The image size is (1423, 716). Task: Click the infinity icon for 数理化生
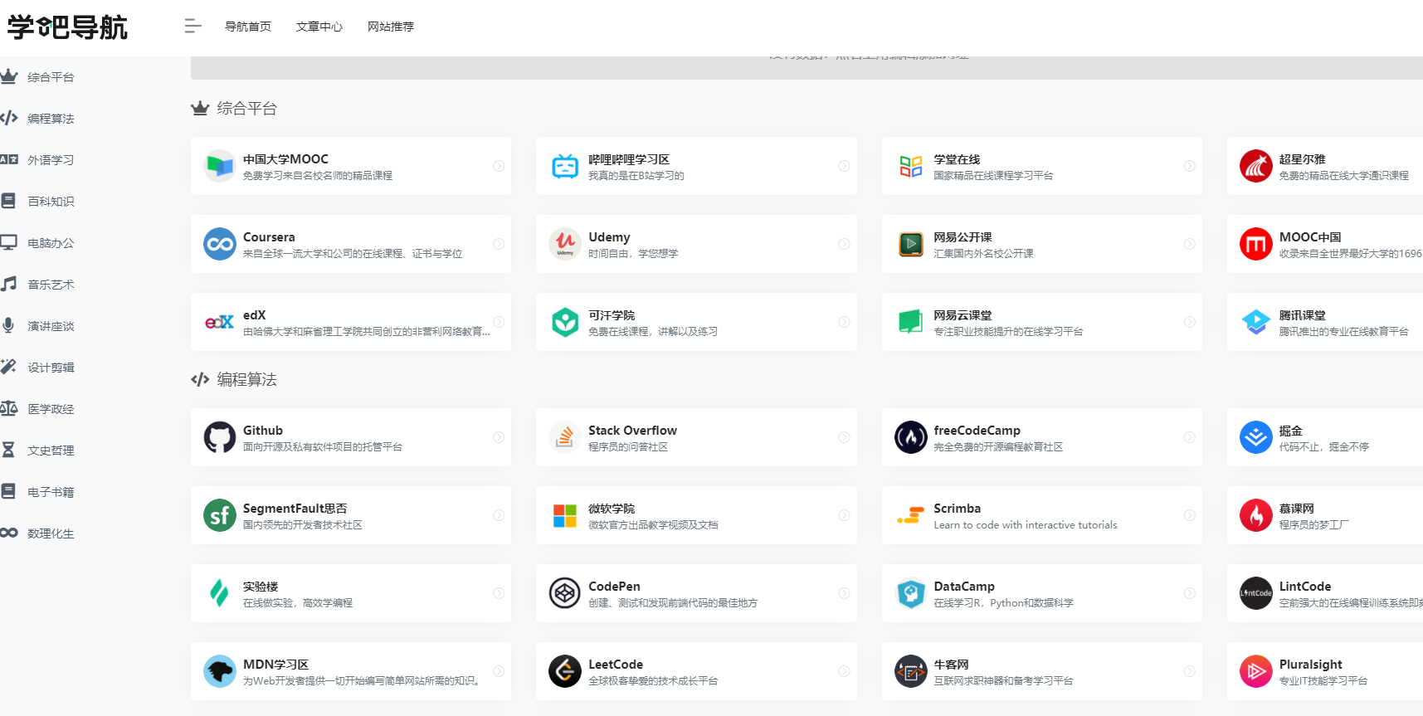pos(8,533)
